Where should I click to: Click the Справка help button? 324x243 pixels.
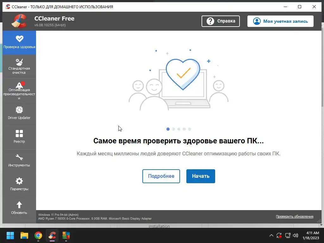tap(221, 21)
